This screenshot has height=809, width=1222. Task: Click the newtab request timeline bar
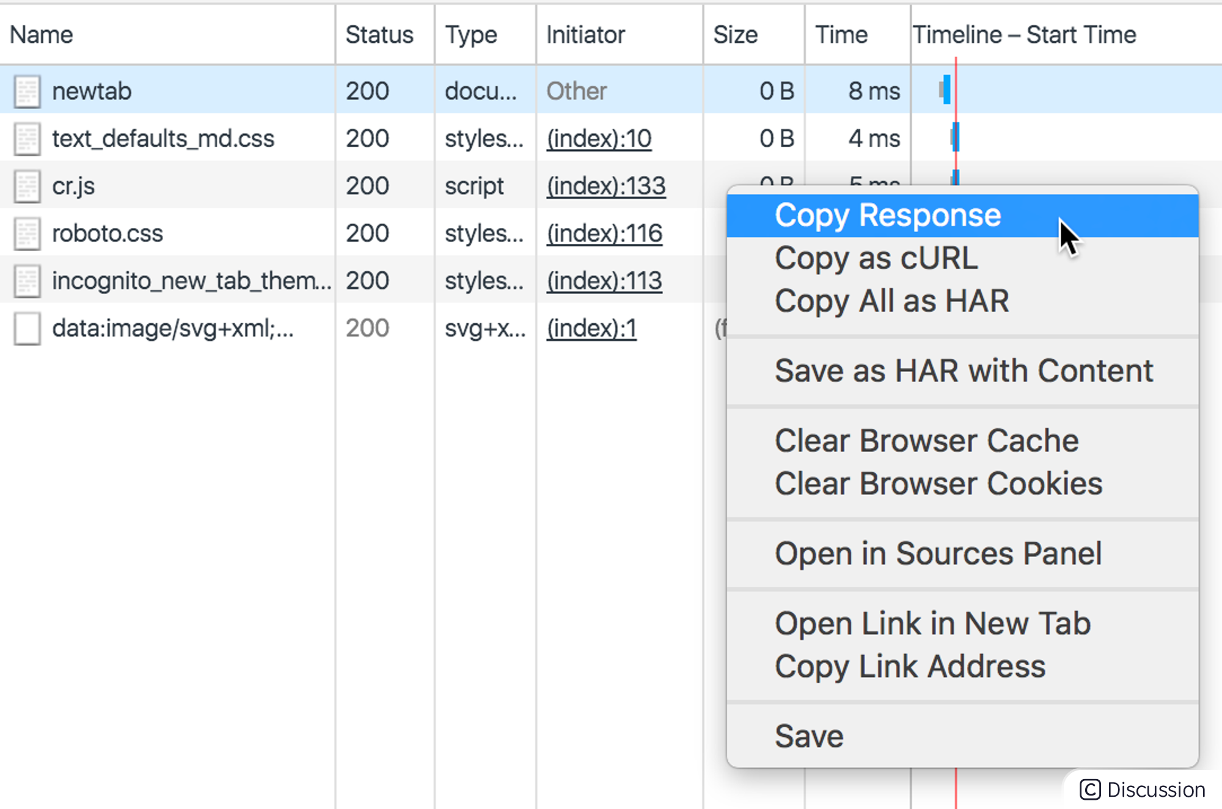point(946,90)
